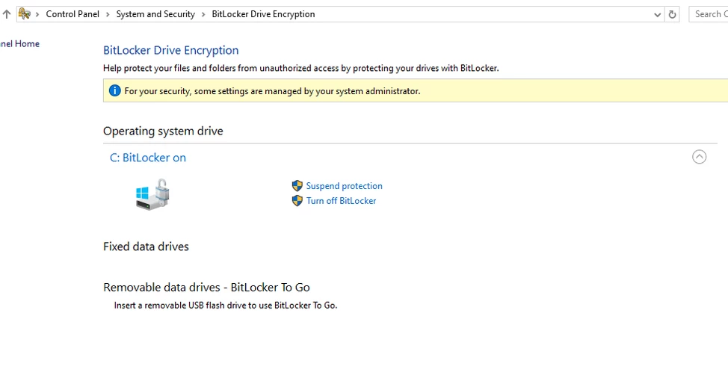Go to Control Panel Home
This screenshot has width=728, height=381.
click(x=19, y=43)
